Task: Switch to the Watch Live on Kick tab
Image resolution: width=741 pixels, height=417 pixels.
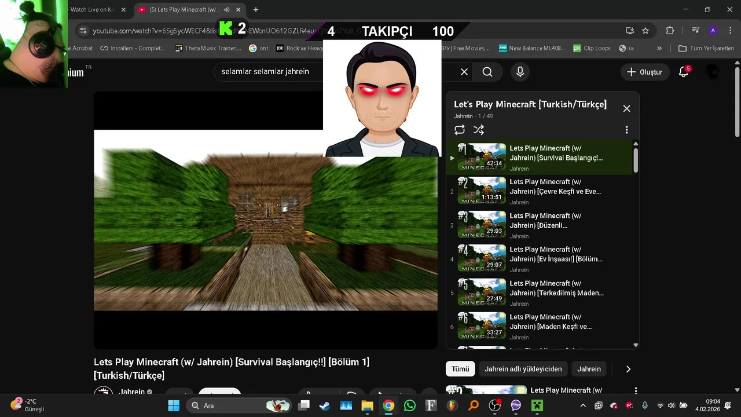Action: 93,9
